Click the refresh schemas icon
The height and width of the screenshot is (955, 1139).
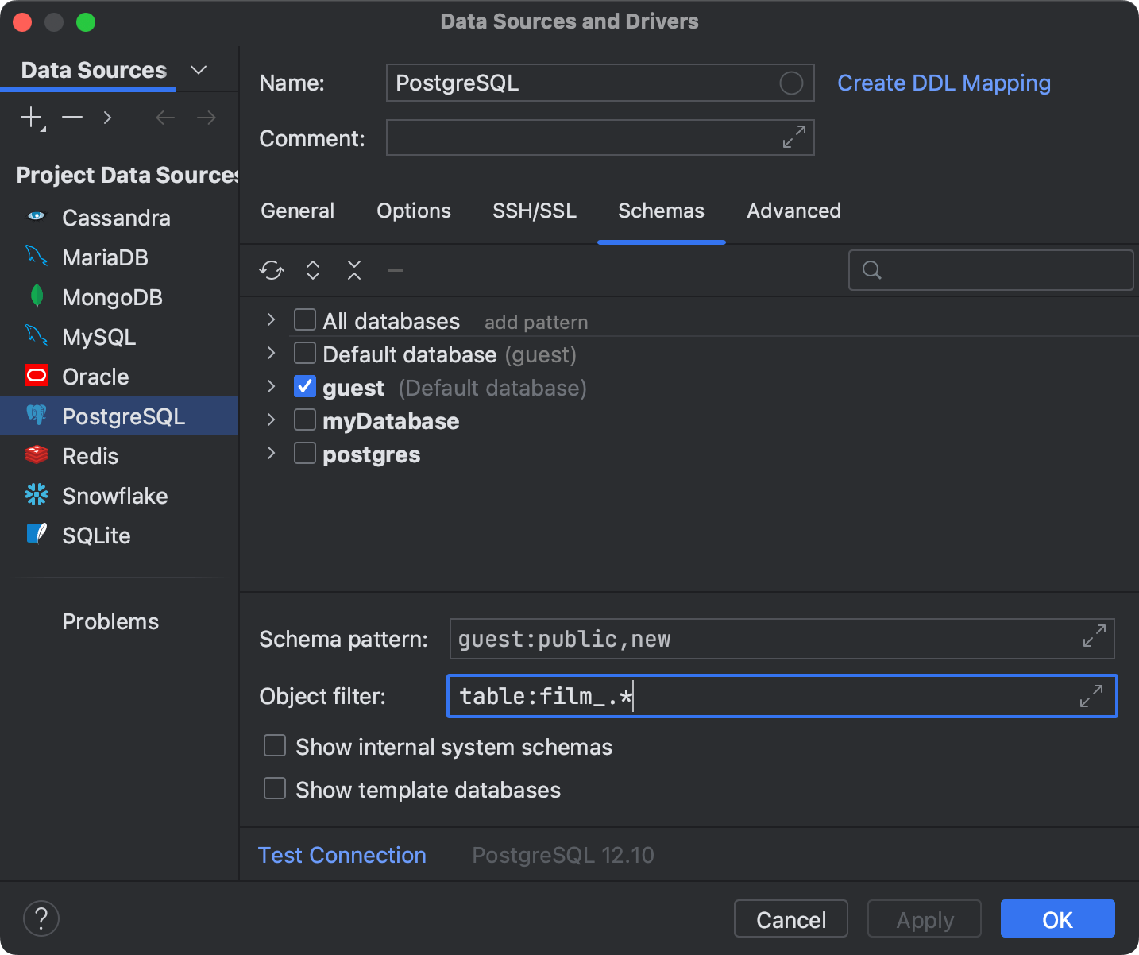pos(271,270)
